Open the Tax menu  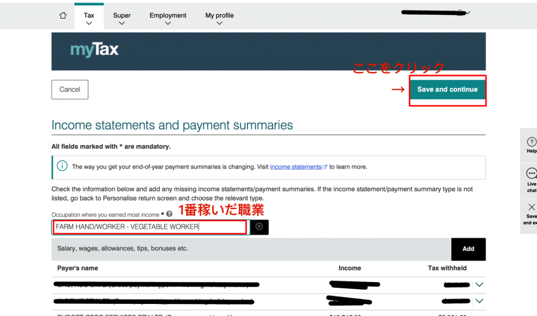[89, 18]
